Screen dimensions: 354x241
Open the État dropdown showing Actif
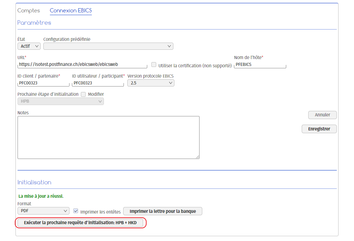29,46
